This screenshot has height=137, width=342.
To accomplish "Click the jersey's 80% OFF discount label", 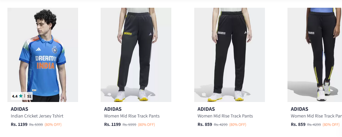I will (53, 125).
